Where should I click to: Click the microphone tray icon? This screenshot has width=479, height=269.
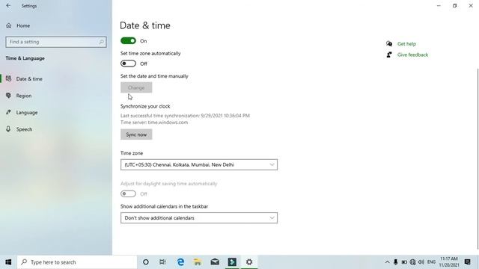[396, 262]
